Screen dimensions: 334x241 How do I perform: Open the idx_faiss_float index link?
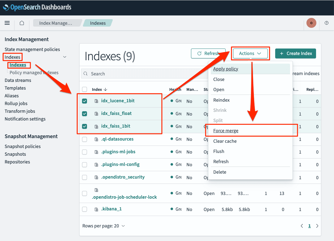pyautogui.click(x=116, y=113)
